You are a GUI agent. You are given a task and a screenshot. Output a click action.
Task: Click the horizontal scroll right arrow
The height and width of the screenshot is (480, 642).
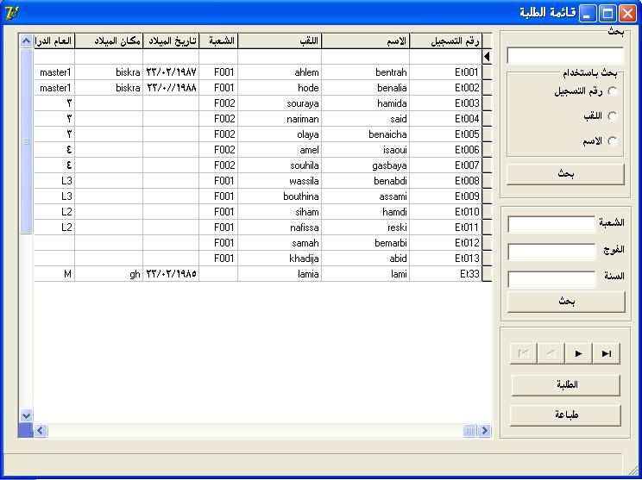[485, 430]
